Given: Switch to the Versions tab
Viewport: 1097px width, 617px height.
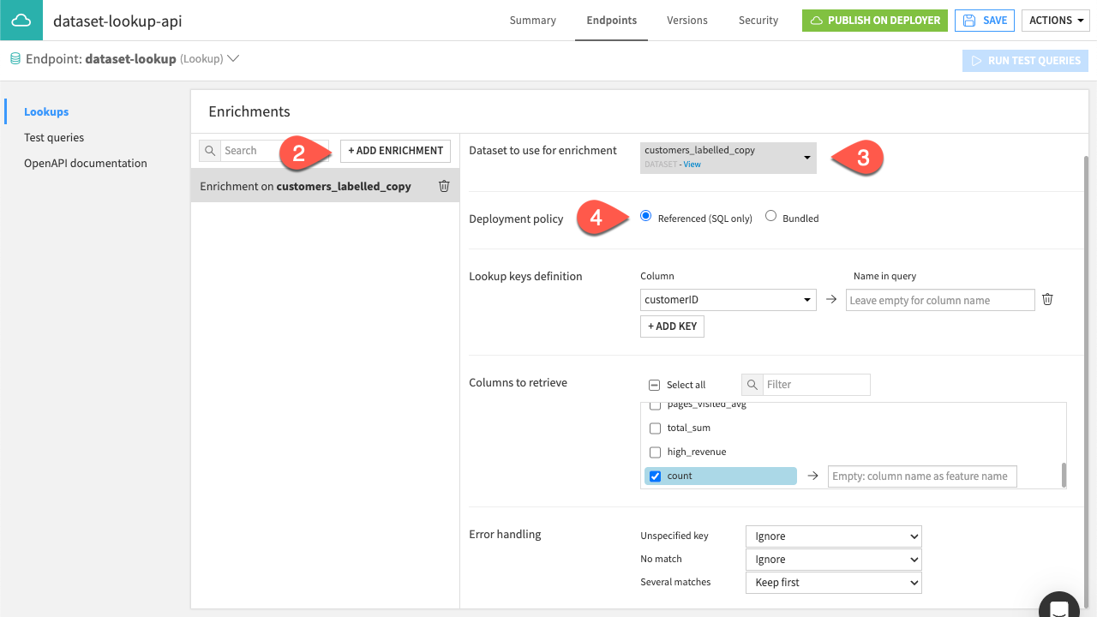Looking at the screenshot, I should pyautogui.click(x=686, y=20).
